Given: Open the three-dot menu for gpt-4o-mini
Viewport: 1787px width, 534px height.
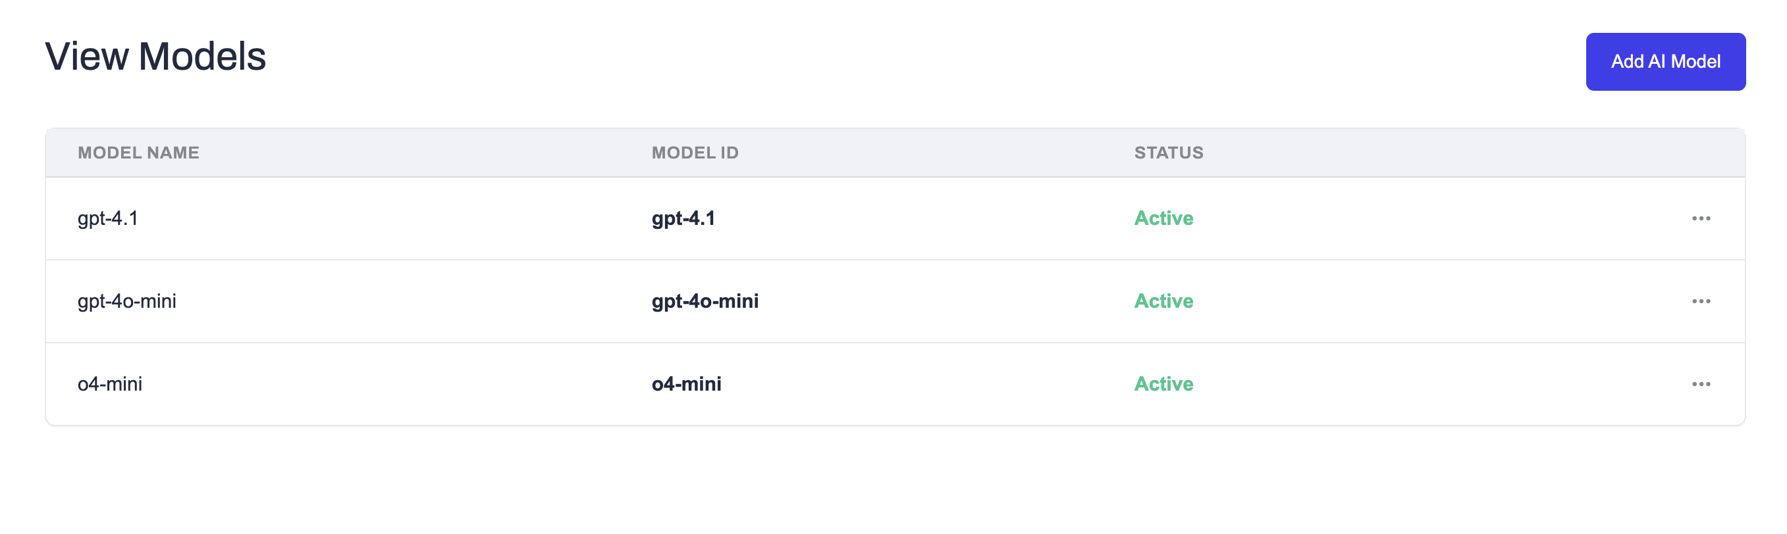Looking at the screenshot, I should [x=1700, y=301].
